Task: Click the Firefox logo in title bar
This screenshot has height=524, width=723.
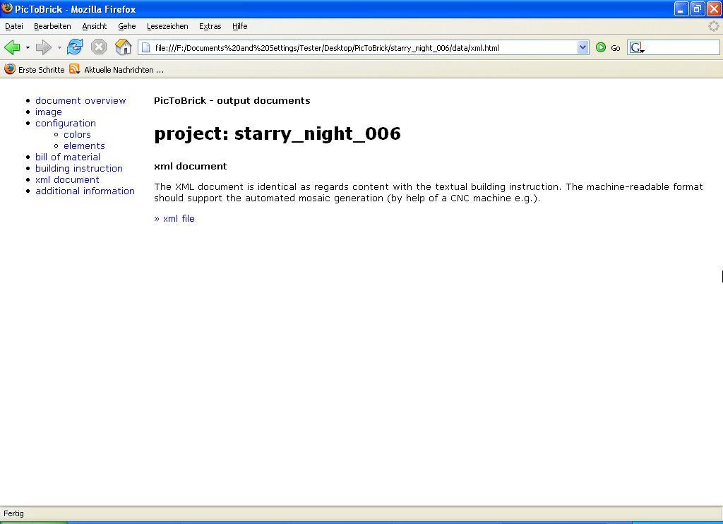Action: point(7,8)
